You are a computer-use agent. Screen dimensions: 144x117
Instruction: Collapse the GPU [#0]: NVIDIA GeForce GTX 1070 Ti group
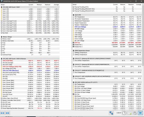click(107, 82)
